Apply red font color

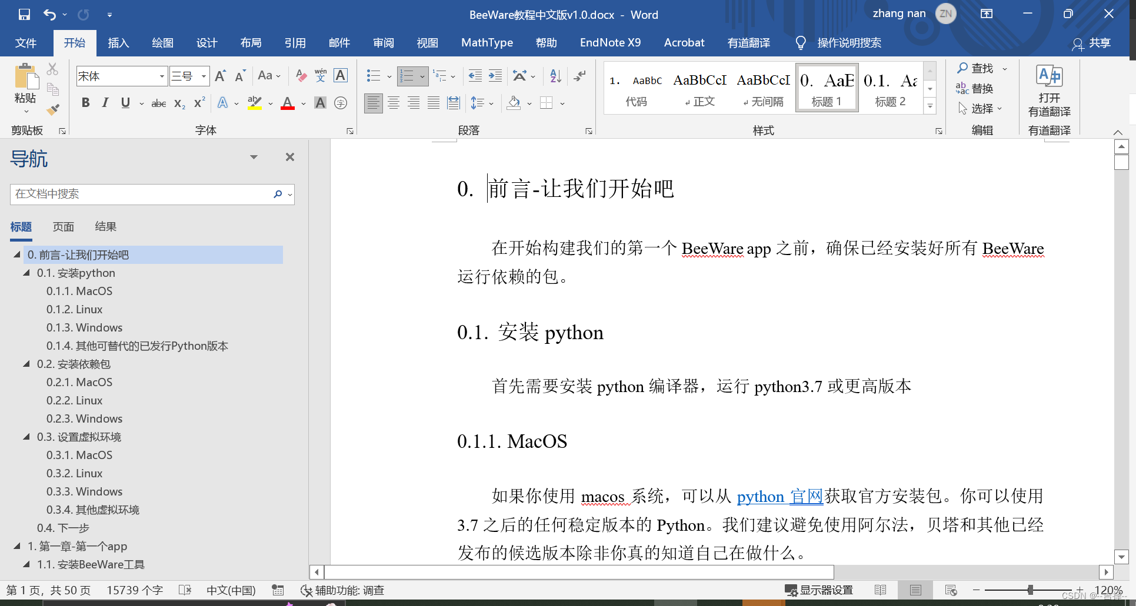tap(288, 103)
